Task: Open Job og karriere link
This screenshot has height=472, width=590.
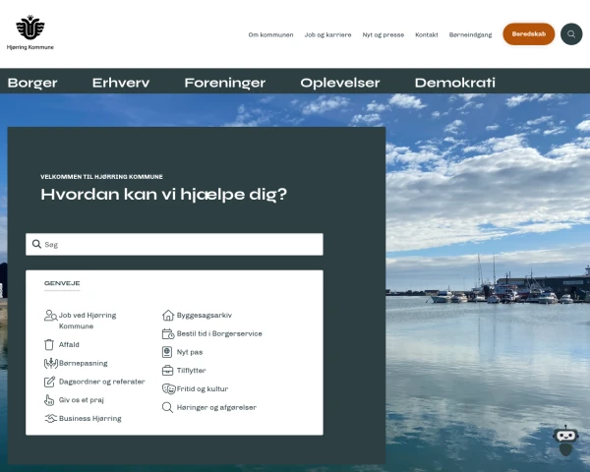Action: (x=327, y=34)
